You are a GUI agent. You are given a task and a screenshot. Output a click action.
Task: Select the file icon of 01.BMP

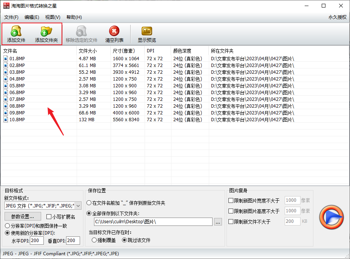tap(6, 58)
